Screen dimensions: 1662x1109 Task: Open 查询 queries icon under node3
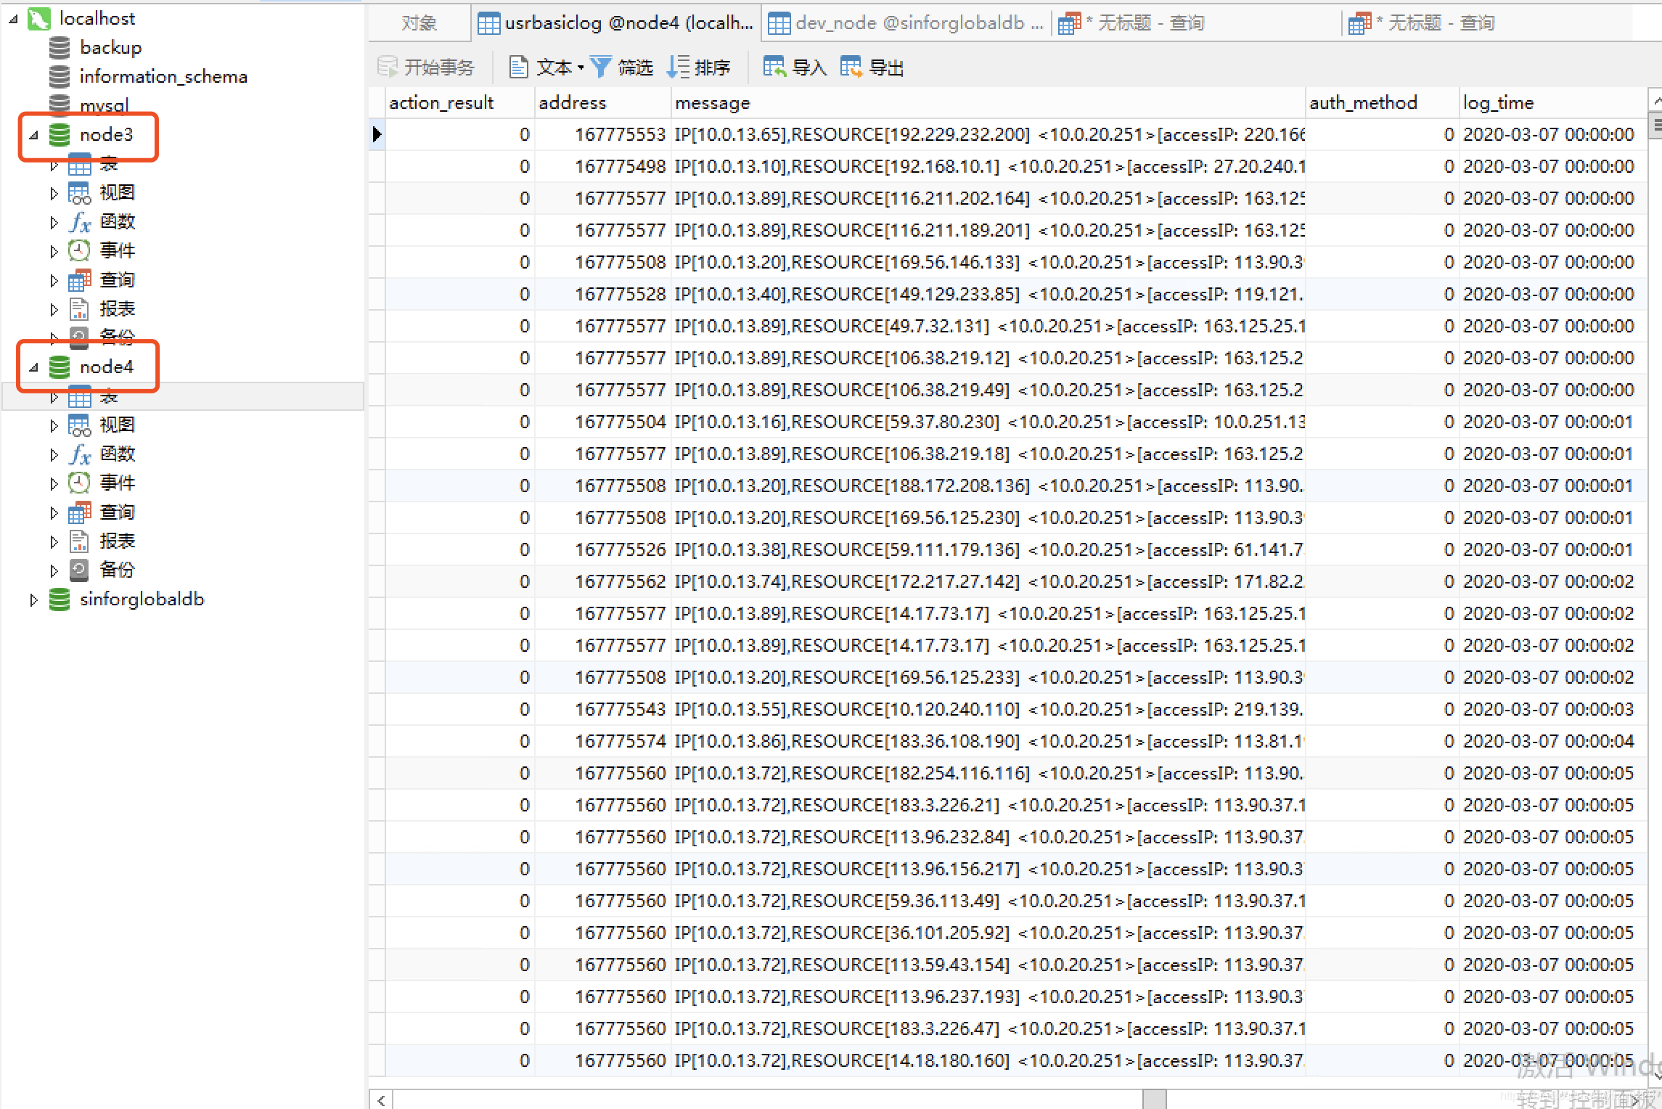click(80, 279)
